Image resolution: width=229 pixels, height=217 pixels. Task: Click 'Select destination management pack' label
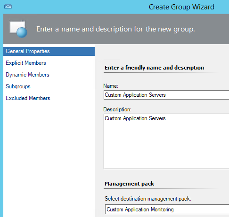[148, 199]
